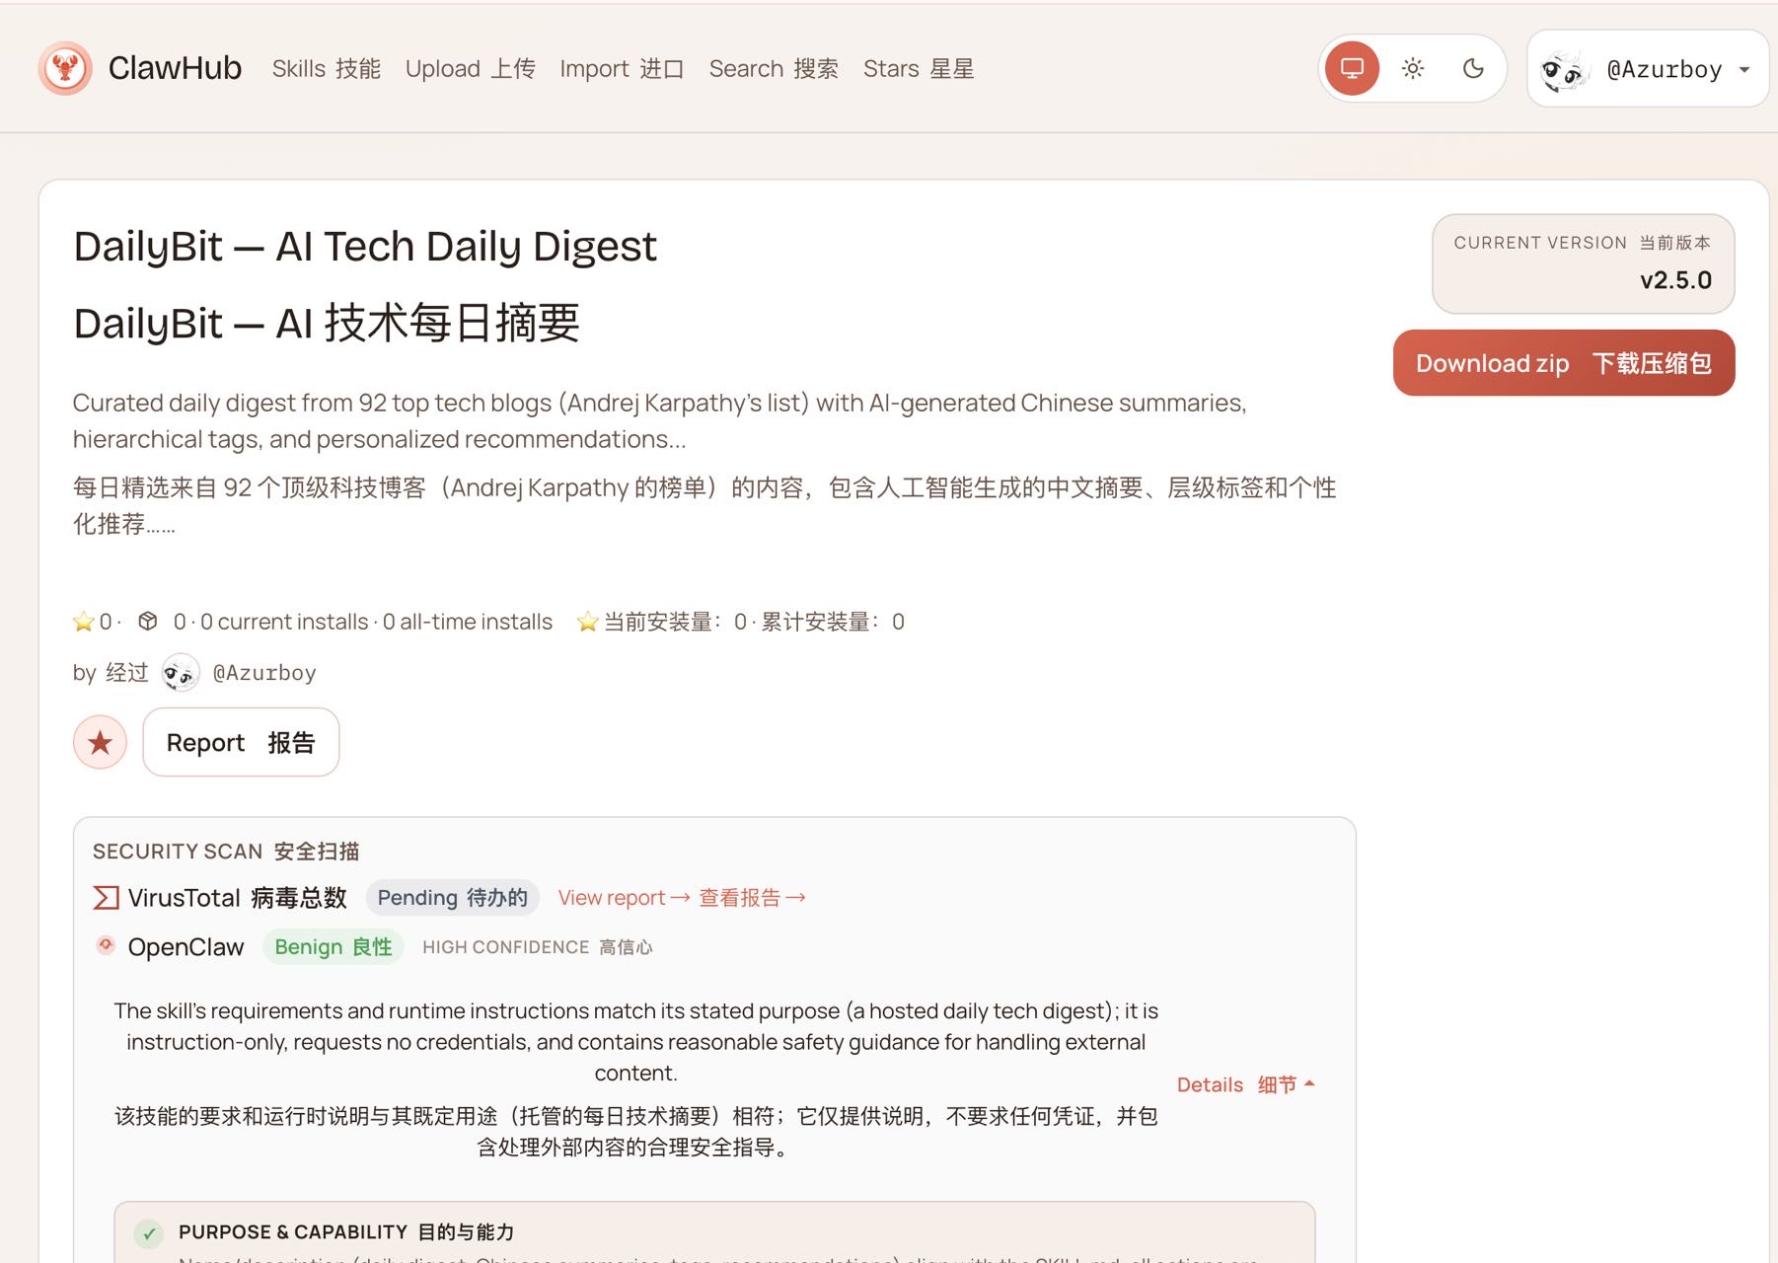
Task: Open the Skills 技能 nav item
Action: pos(326,68)
